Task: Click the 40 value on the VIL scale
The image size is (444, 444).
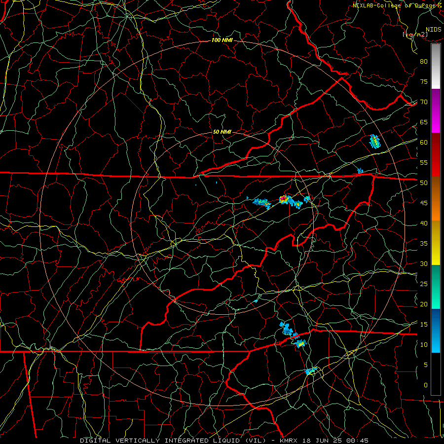Action: coord(424,223)
